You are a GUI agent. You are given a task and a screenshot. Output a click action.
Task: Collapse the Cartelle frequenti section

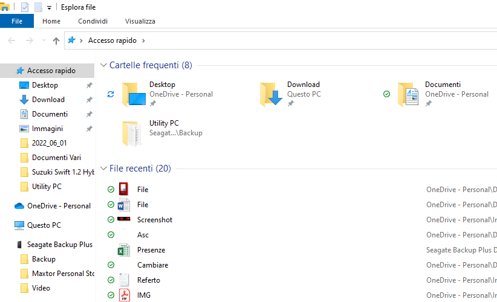click(x=104, y=65)
